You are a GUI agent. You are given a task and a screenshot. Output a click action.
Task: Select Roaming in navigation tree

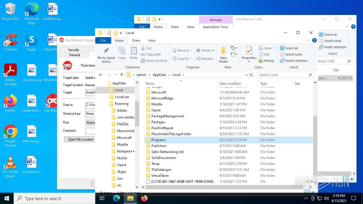121,104
